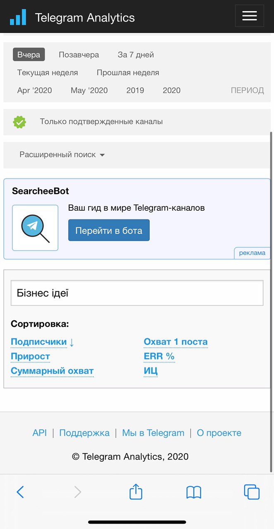Click the page scrollbar on the right edge

coord(272,302)
